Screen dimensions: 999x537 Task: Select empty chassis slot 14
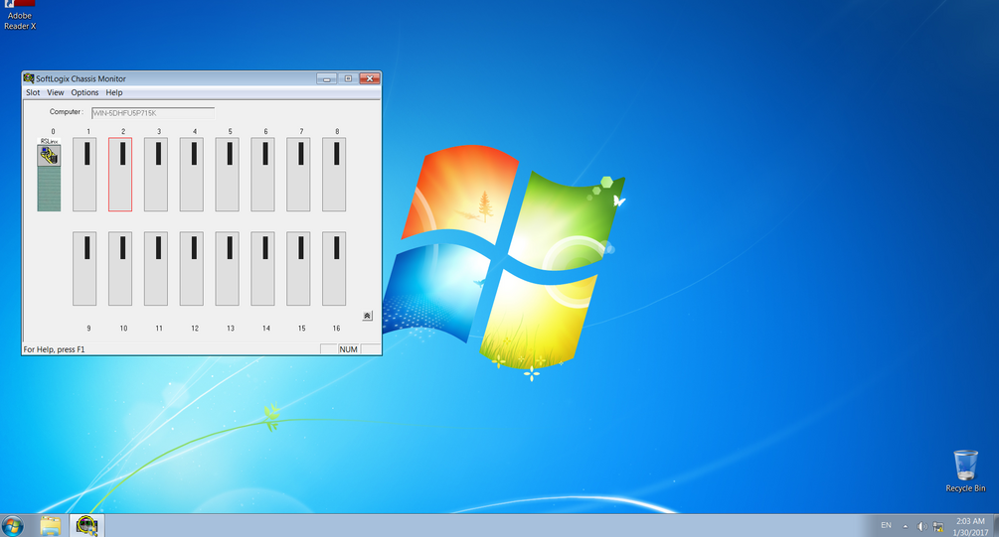[263, 268]
